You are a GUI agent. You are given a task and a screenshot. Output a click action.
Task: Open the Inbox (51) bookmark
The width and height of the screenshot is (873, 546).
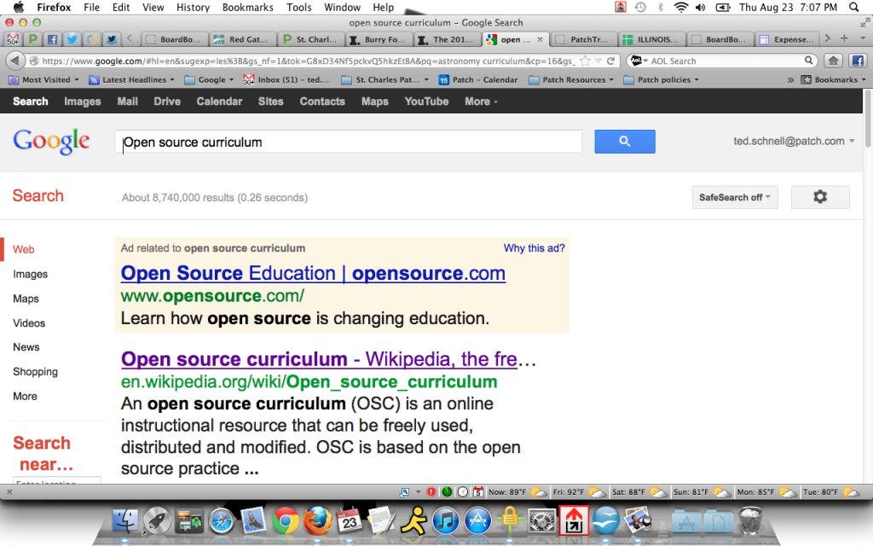(286, 79)
